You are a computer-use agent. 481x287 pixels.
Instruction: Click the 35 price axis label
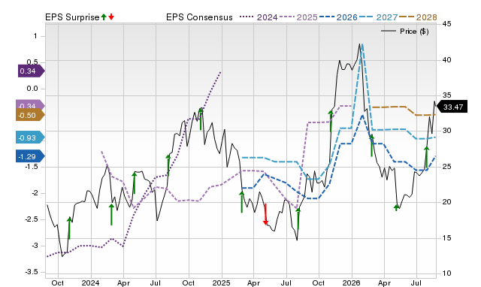(447, 95)
